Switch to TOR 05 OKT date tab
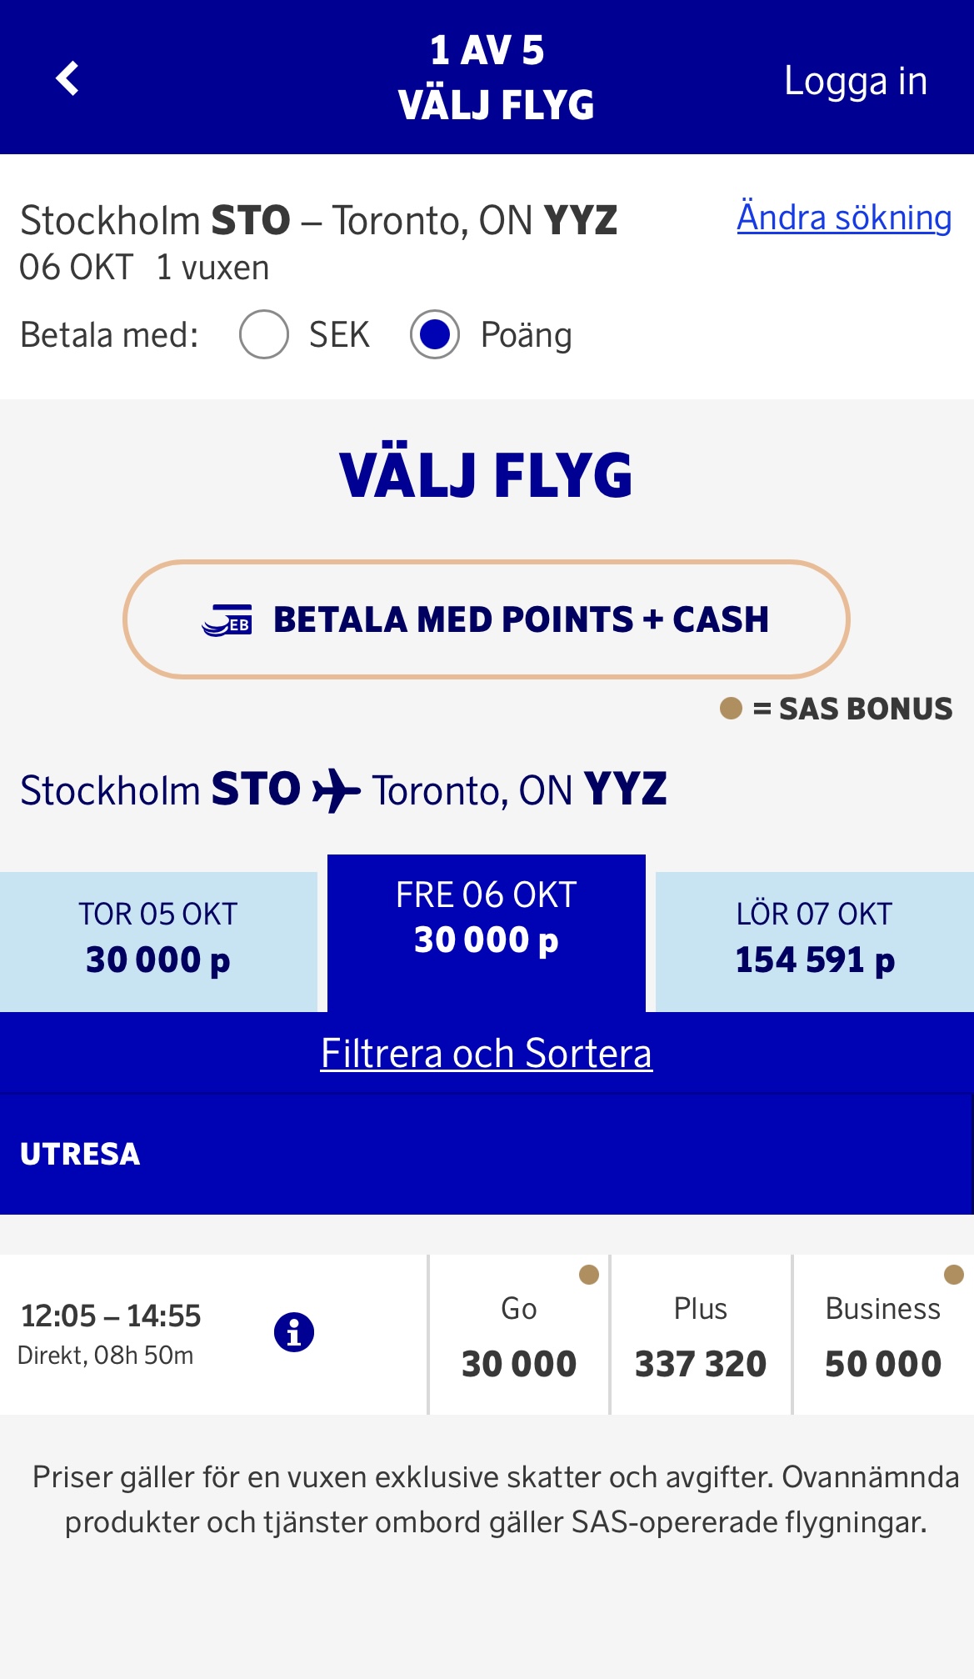The image size is (974, 1679). tap(158, 941)
